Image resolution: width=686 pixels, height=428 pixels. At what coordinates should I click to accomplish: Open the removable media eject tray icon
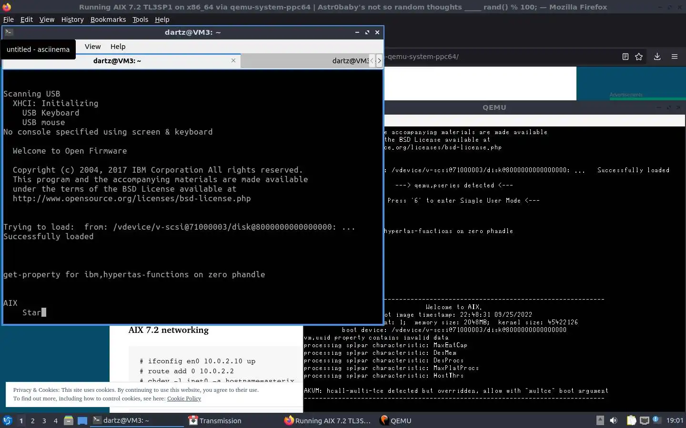pyautogui.click(x=600, y=420)
